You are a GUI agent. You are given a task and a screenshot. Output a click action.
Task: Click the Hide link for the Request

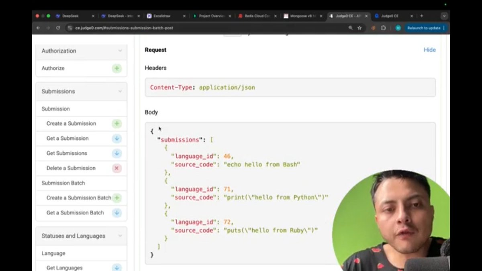(429, 50)
